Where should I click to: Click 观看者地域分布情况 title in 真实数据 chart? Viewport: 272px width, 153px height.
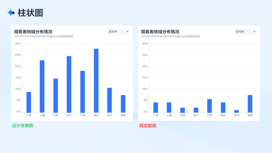[x=160, y=32]
